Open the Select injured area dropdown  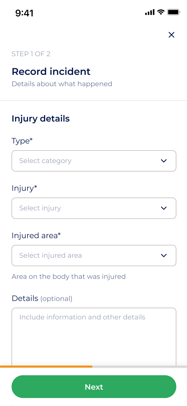pyautogui.click(x=94, y=255)
